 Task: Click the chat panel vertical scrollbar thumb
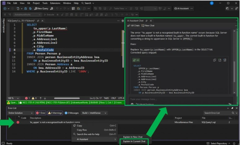(234, 71)
